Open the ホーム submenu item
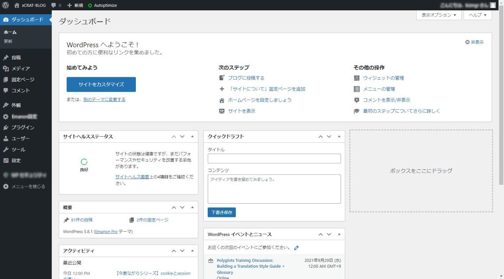Viewport: 504px width, 279px height. pyautogui.click(x=10, y=32)
